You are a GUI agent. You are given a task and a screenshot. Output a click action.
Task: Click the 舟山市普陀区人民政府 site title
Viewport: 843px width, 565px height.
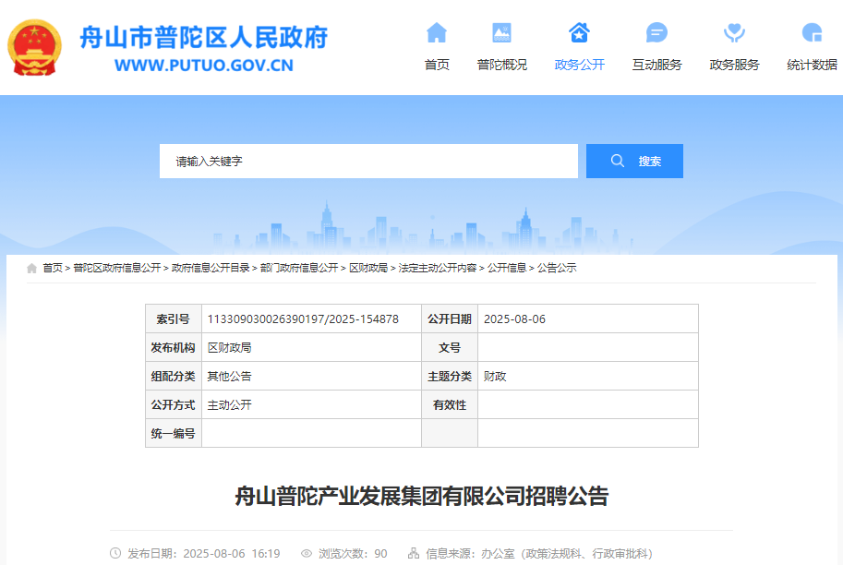(x=204, y=38)
